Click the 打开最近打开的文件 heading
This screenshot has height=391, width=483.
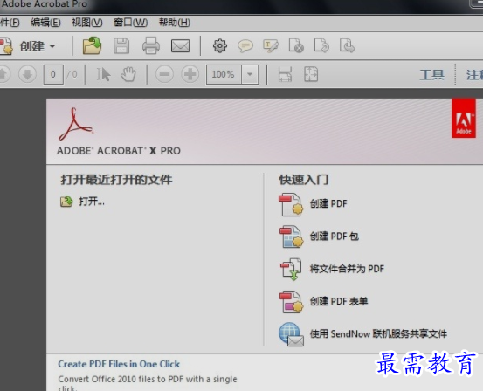click(x=116, y=180)
